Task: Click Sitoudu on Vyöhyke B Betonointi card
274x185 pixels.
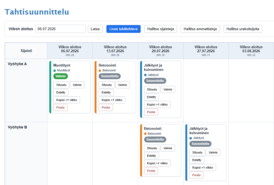Action: coord(152,148)
